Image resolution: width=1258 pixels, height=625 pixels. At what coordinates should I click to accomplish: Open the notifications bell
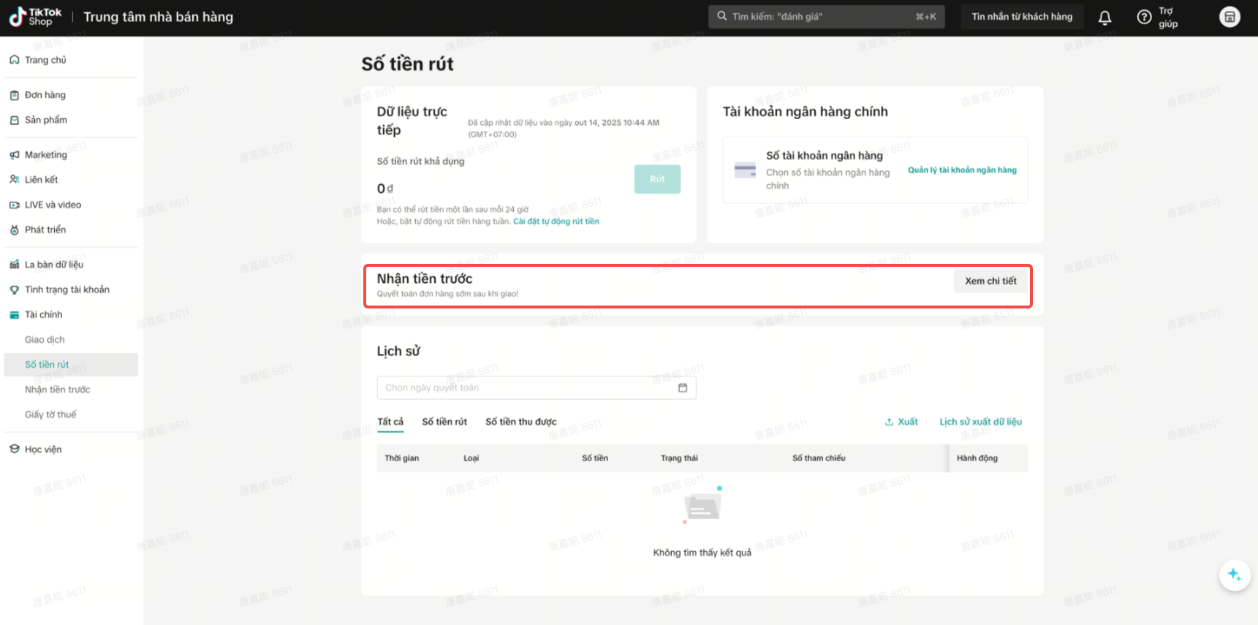[x=1104, y=18]
